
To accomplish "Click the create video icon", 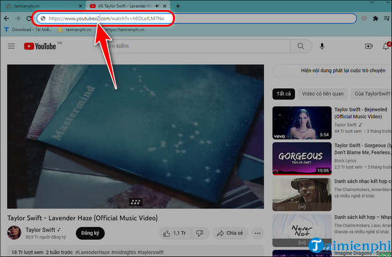I will tap(368, 46).
